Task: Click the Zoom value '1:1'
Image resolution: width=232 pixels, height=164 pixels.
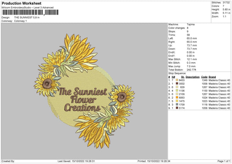Action: pos(224,16)
